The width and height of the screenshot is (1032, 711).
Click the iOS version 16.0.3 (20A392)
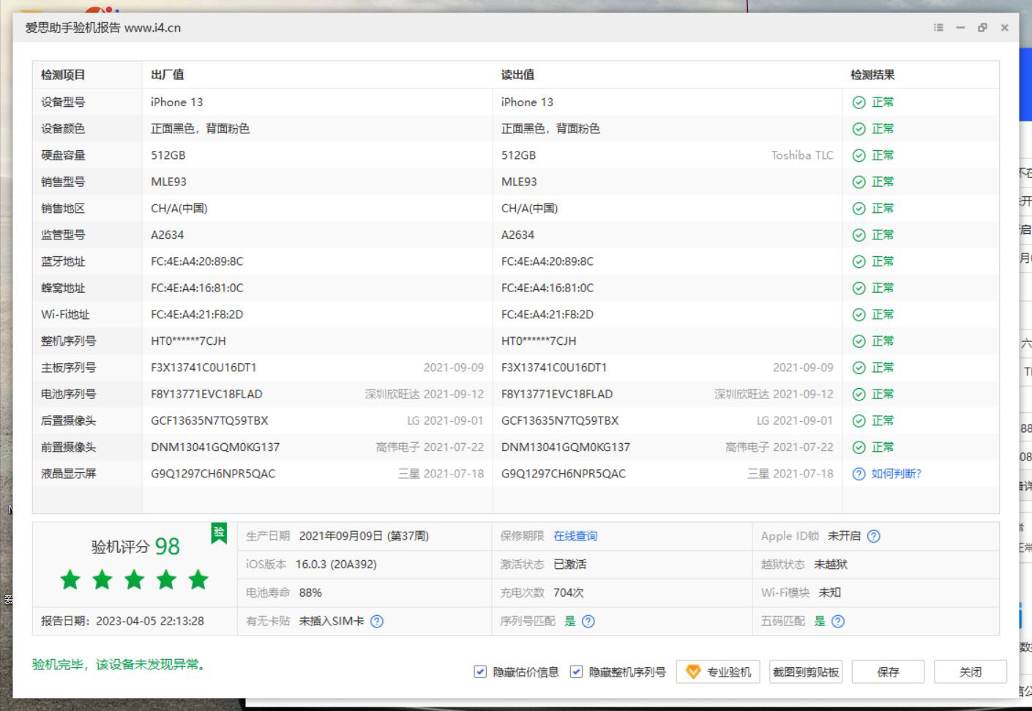pyautogui.click(x=336, y=565)
